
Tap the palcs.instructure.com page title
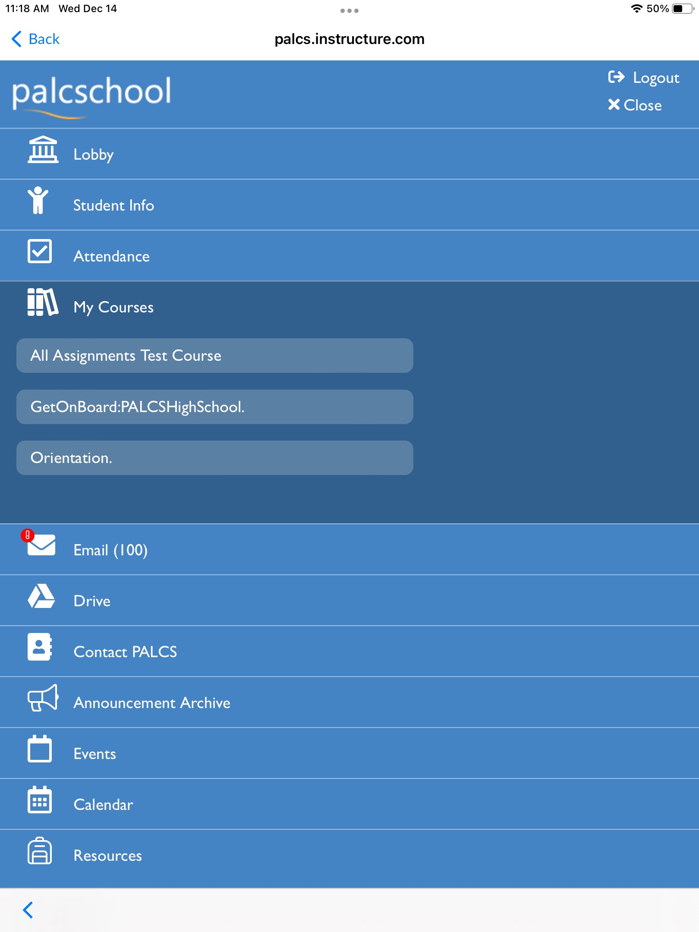click(x=349, y=39)
